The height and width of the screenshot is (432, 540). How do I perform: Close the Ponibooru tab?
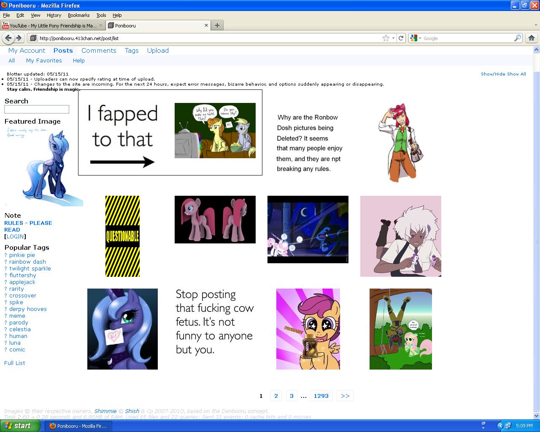click(x=206, y=25)
